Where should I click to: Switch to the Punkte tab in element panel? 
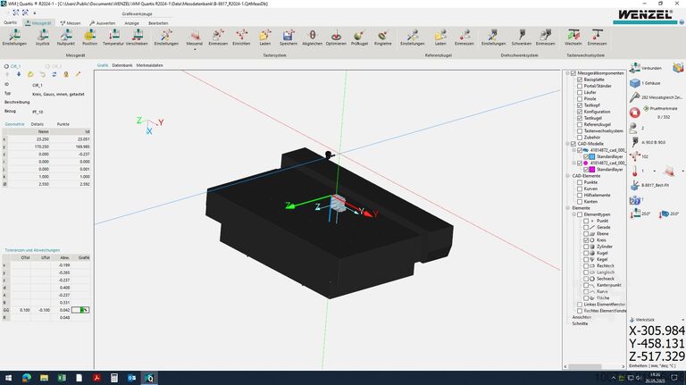[63, 124]
